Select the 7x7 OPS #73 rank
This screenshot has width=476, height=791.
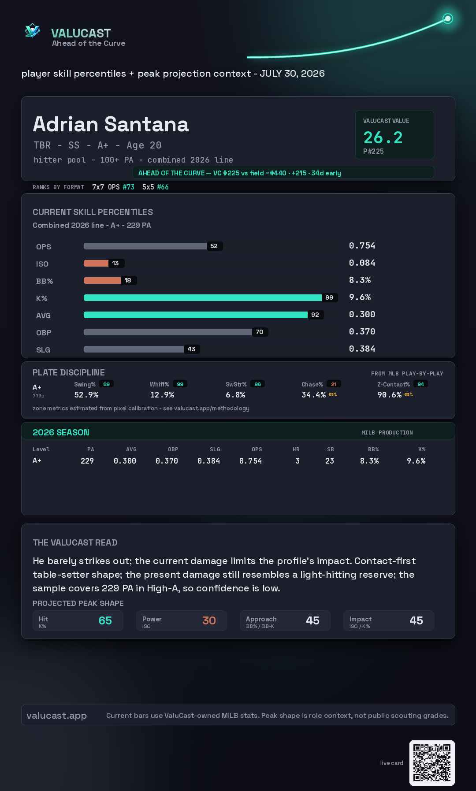coord(113,187)
